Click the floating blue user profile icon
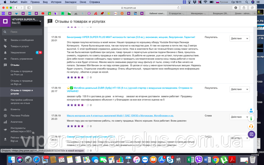Screen dimensions: 264x165 pos(251,111)
